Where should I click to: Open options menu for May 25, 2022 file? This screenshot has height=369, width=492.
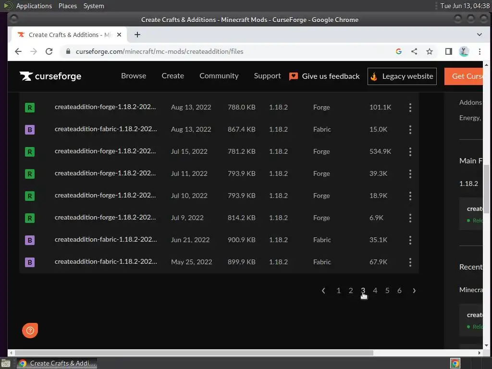pyautogui.click(x=410, y=262)
